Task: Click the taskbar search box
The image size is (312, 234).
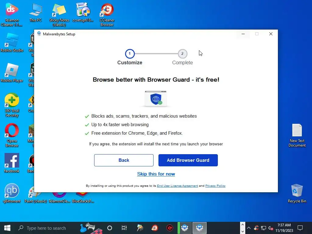Action: 46,228
